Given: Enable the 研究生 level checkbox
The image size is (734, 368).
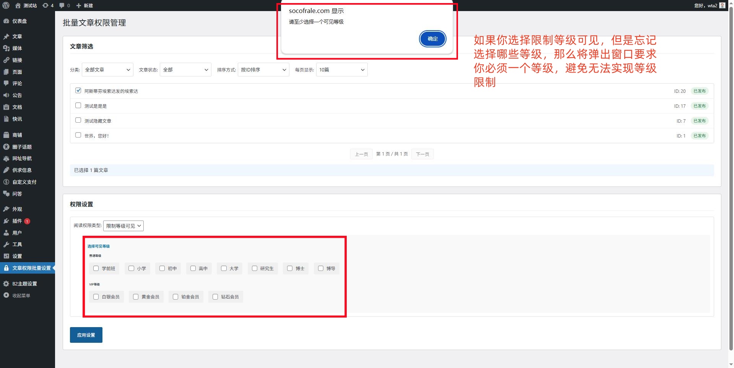Looking at the screenshot, I should pyautogui.click(x=255, y=268).
